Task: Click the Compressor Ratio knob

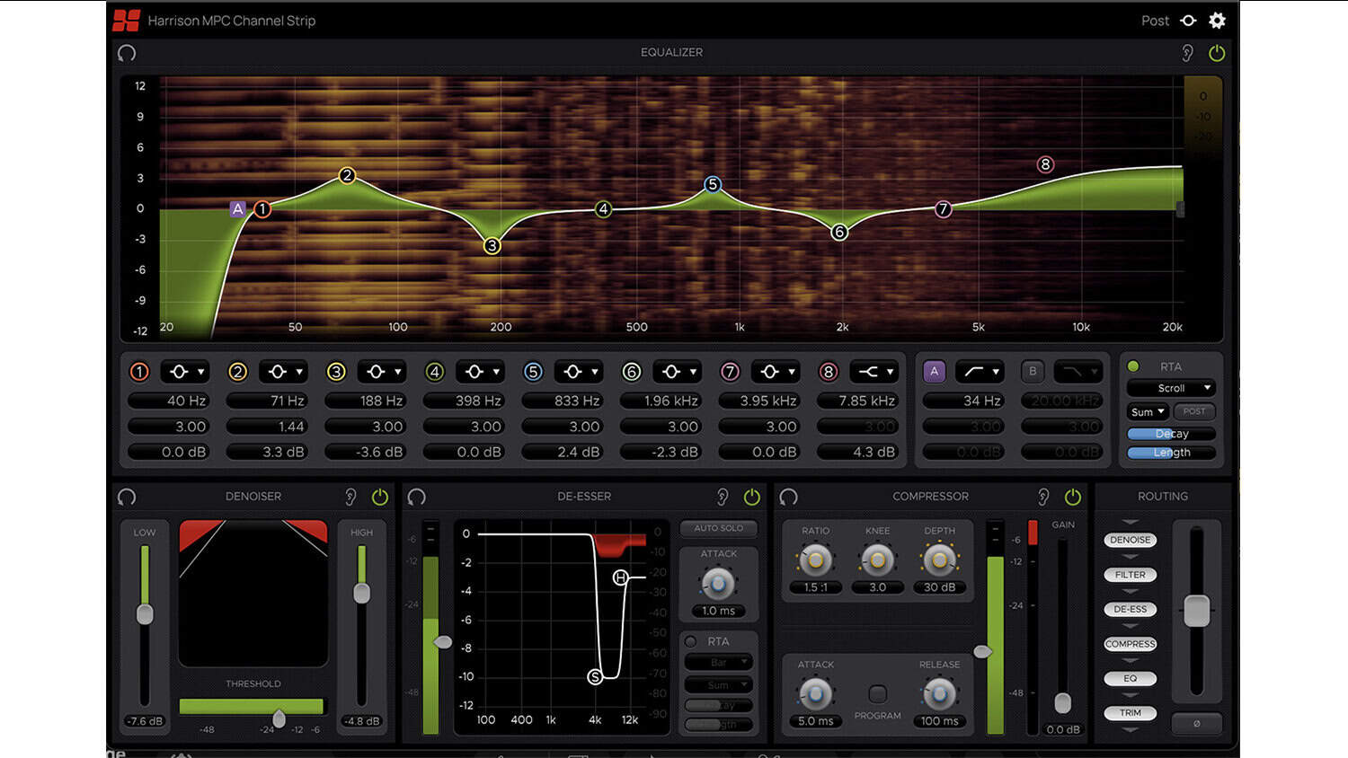Action: click(816, 560)
